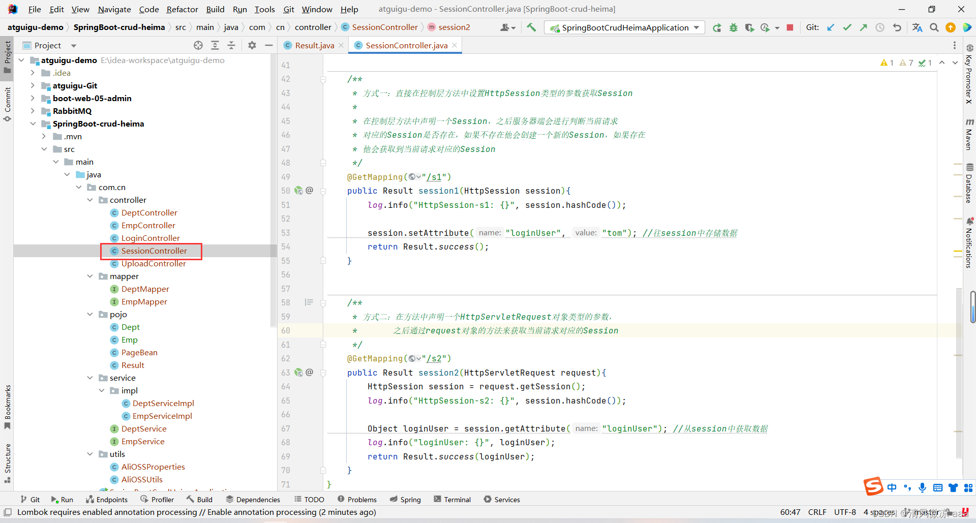Open the Profiler tool window
The width and height of the screenshot is (976, 523).
(157, 500)
